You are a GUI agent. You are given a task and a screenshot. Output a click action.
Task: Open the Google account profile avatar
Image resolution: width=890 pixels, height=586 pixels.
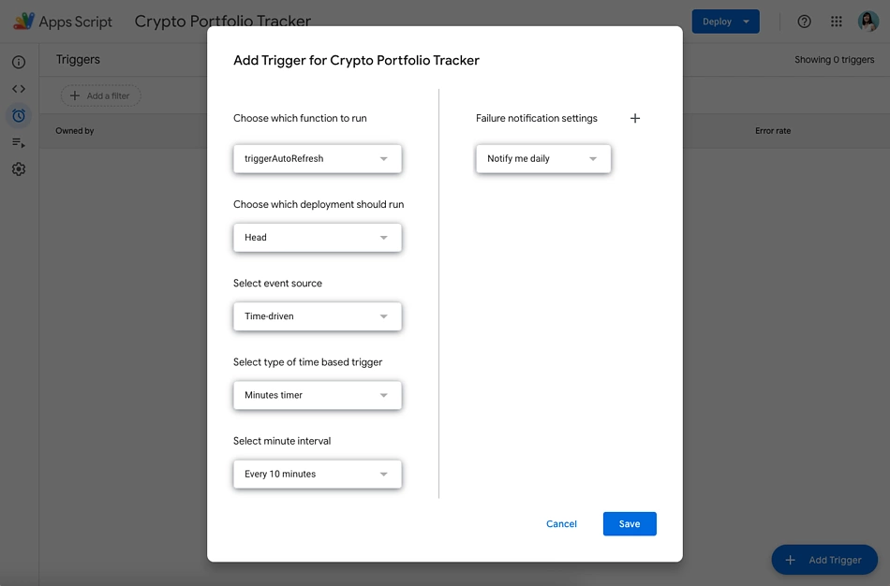click(x=868, y=21)
